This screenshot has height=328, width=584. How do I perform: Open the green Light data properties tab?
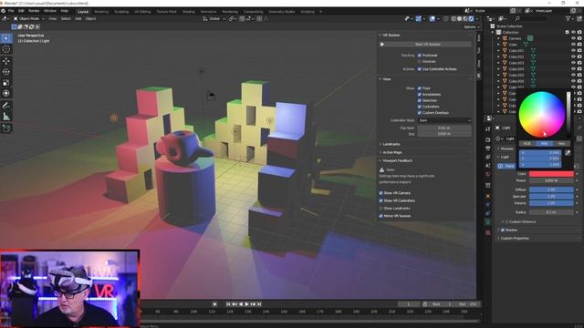[488, 222]
